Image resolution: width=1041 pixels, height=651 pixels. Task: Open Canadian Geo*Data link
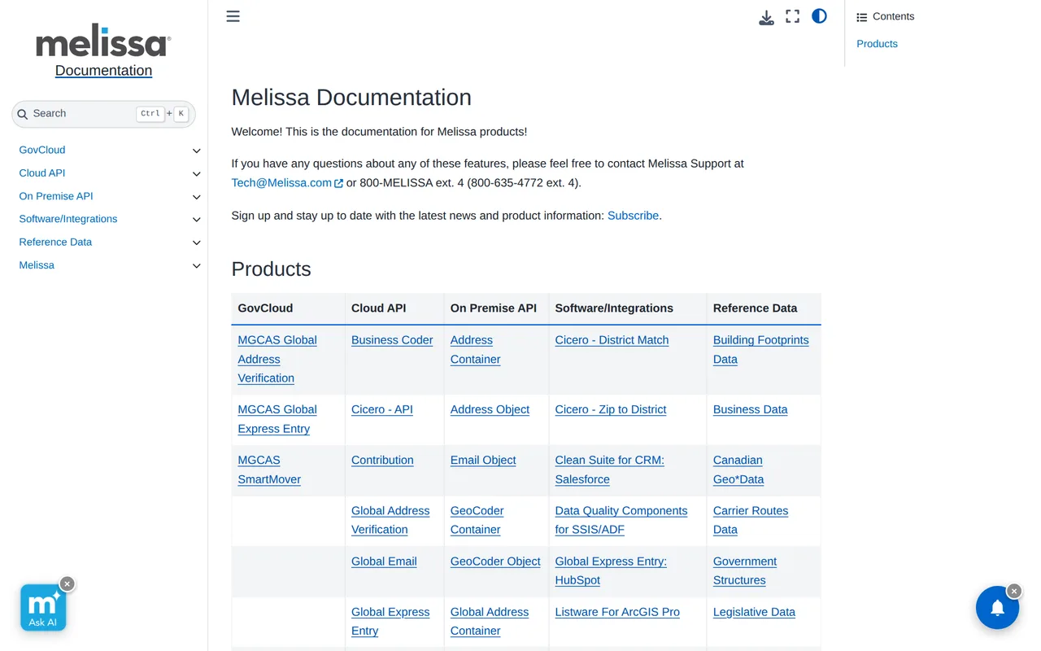pyautogui.click(x=738, y=470)
